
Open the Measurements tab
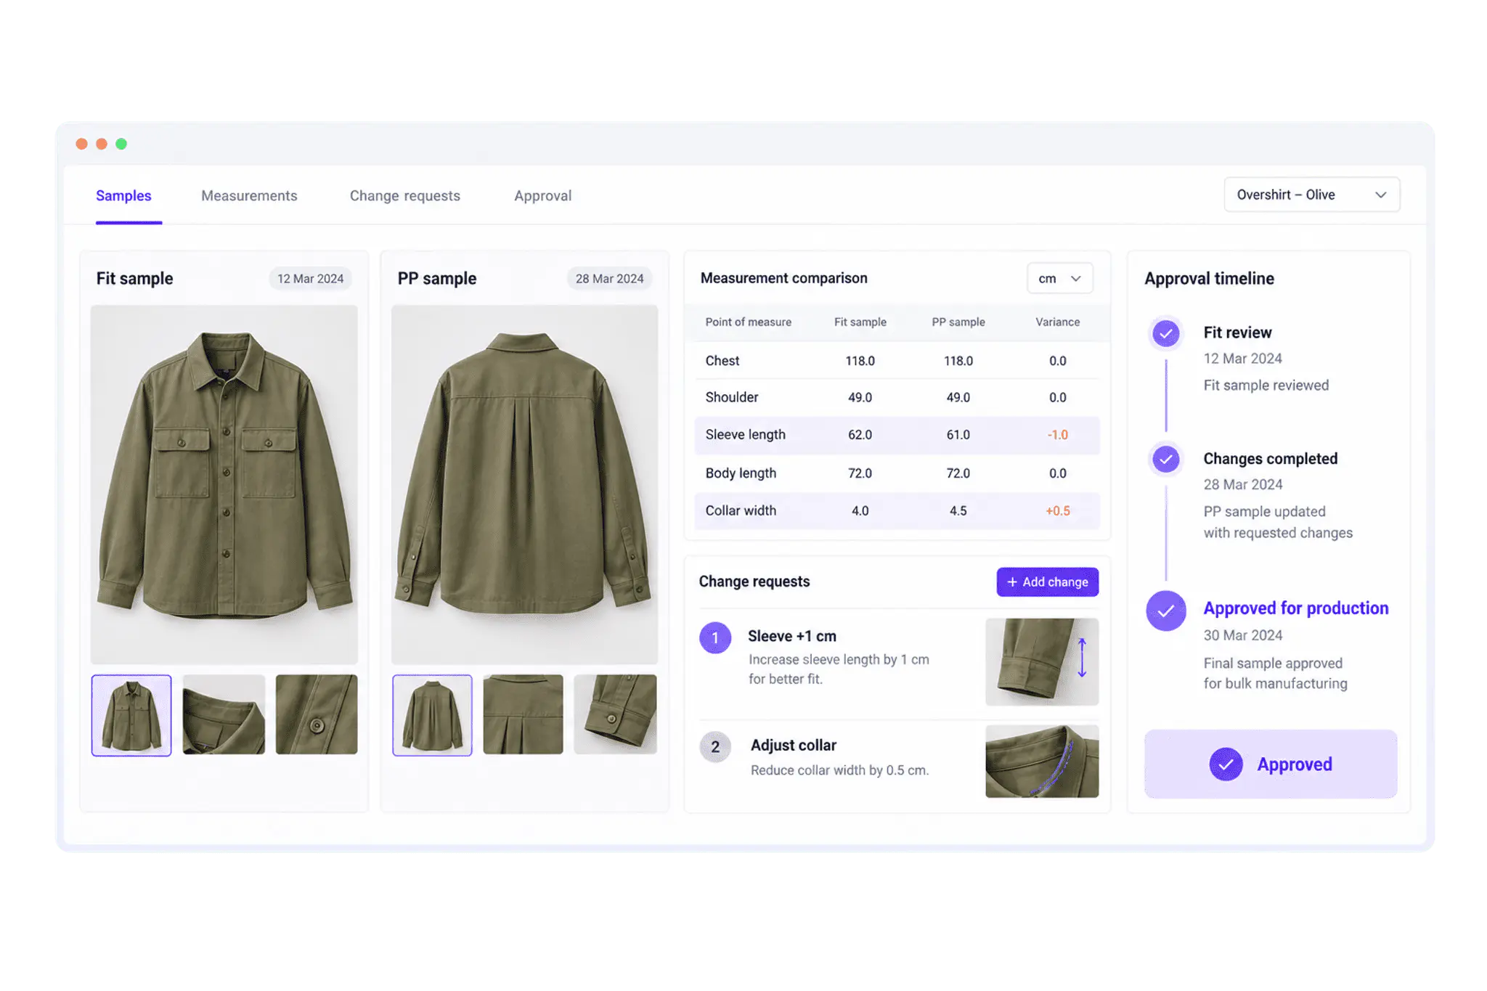tap(249, 196)
